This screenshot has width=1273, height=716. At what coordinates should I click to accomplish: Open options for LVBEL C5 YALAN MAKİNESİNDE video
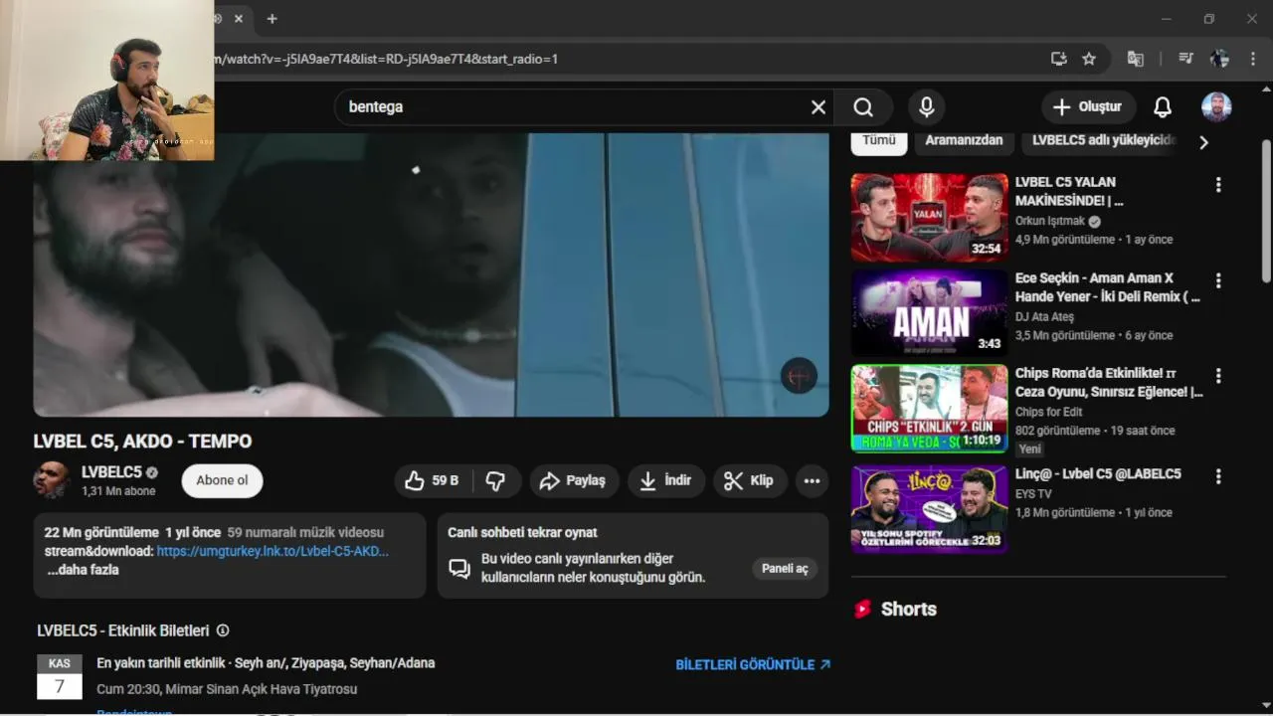[1218, 185]
